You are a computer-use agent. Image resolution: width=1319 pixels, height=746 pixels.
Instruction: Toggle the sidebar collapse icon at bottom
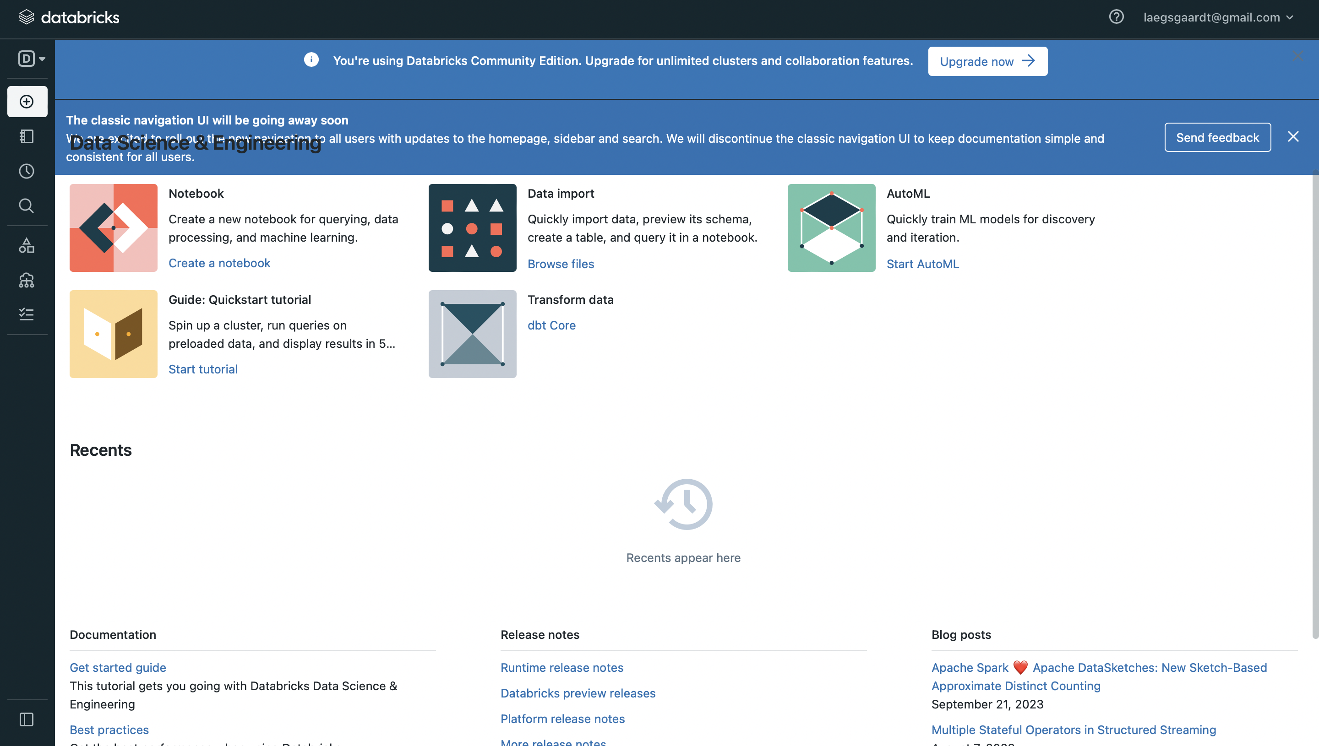pos(27,719)
